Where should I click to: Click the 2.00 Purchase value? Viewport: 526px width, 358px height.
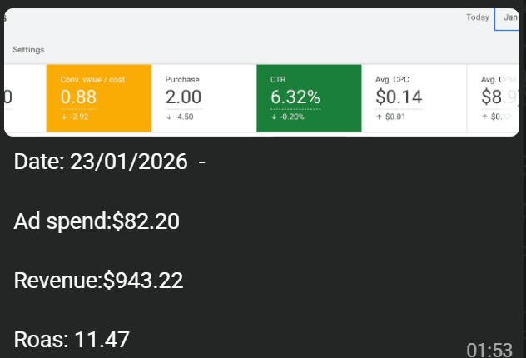tap(184, 97)
